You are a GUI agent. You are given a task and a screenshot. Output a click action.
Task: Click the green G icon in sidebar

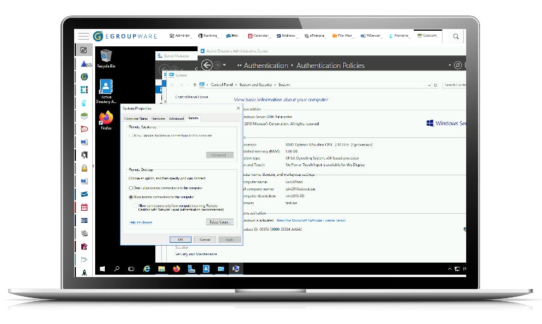pyautogui.click(x=84, y=76)
